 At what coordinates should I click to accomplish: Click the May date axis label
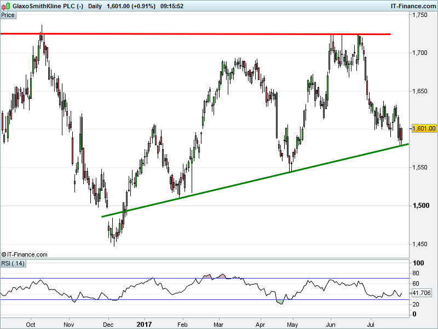292,325
